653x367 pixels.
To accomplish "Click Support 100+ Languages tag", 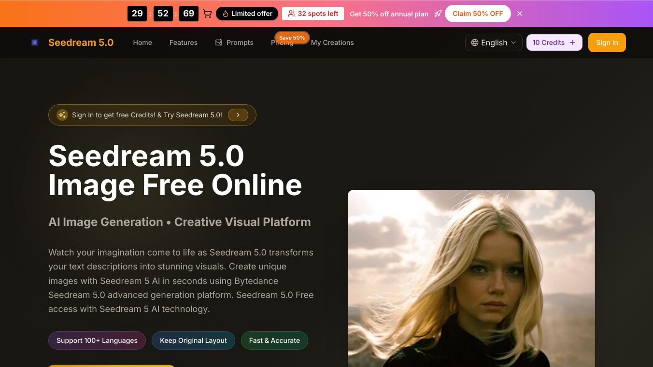I will pyautogui.click(x=97, y=340).
